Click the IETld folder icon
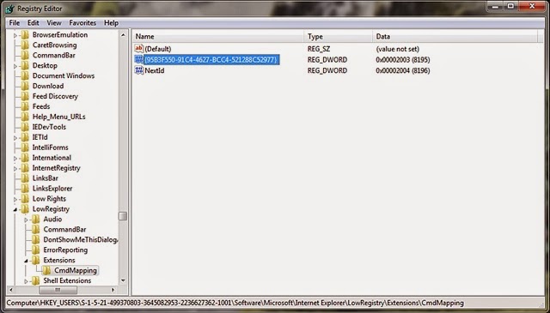The height and width of the screenshot is (313, 550). (25, 137)
